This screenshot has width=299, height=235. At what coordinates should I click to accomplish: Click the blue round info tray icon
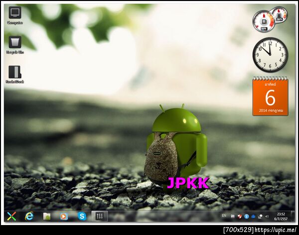246,216
